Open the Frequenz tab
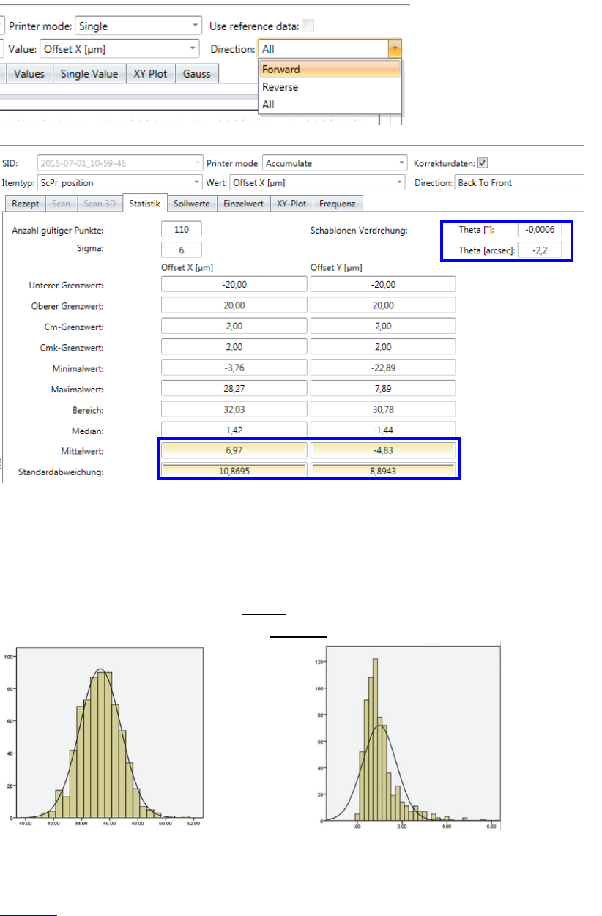602x916 pixels. coord(337,204)
